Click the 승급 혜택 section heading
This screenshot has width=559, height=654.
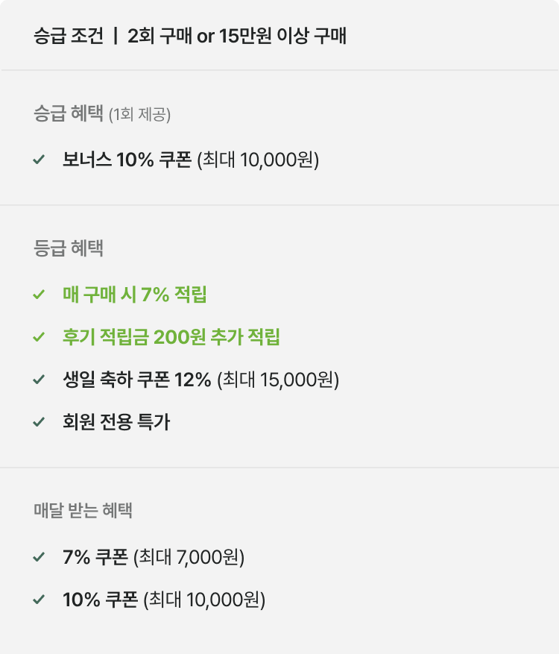69,114
